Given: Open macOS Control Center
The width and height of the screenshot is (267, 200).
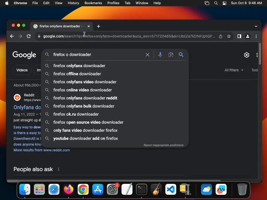Looking at the screenshot, I should [x=224, y=3].
